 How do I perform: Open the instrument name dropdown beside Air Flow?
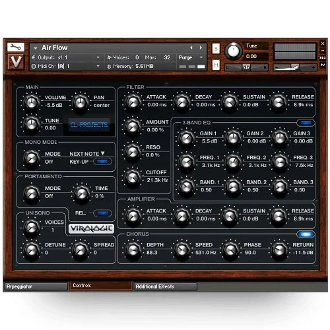(x=35, y=48)
